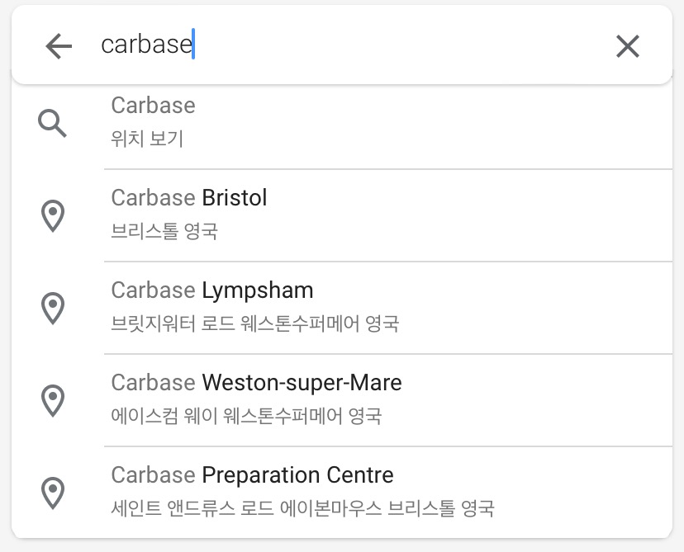Click the 에이스컴 웨이 웨스톤수퍼메어 영국 address
684x552 pixels.
246,416
